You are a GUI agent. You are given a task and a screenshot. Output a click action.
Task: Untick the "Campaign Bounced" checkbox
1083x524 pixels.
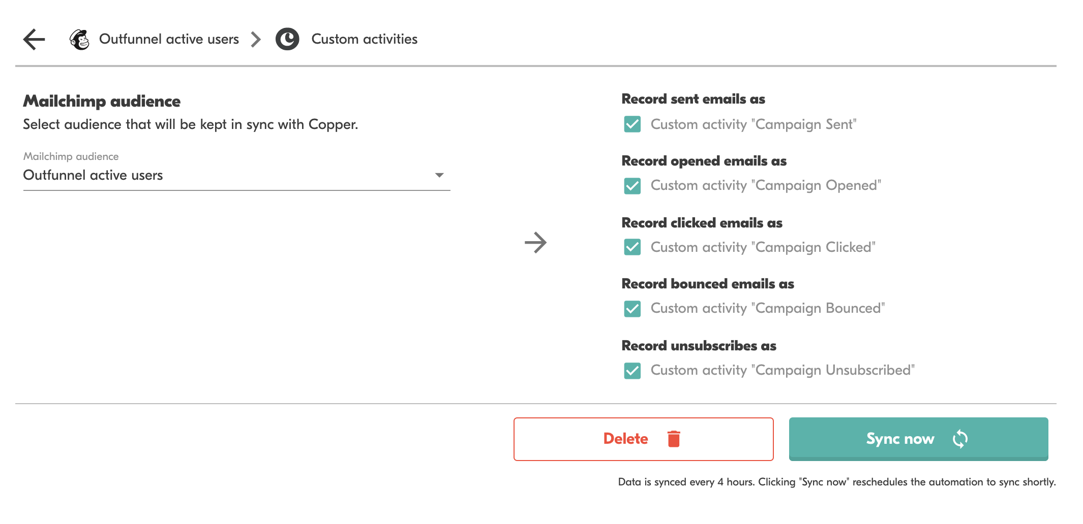tap(632, 309)
